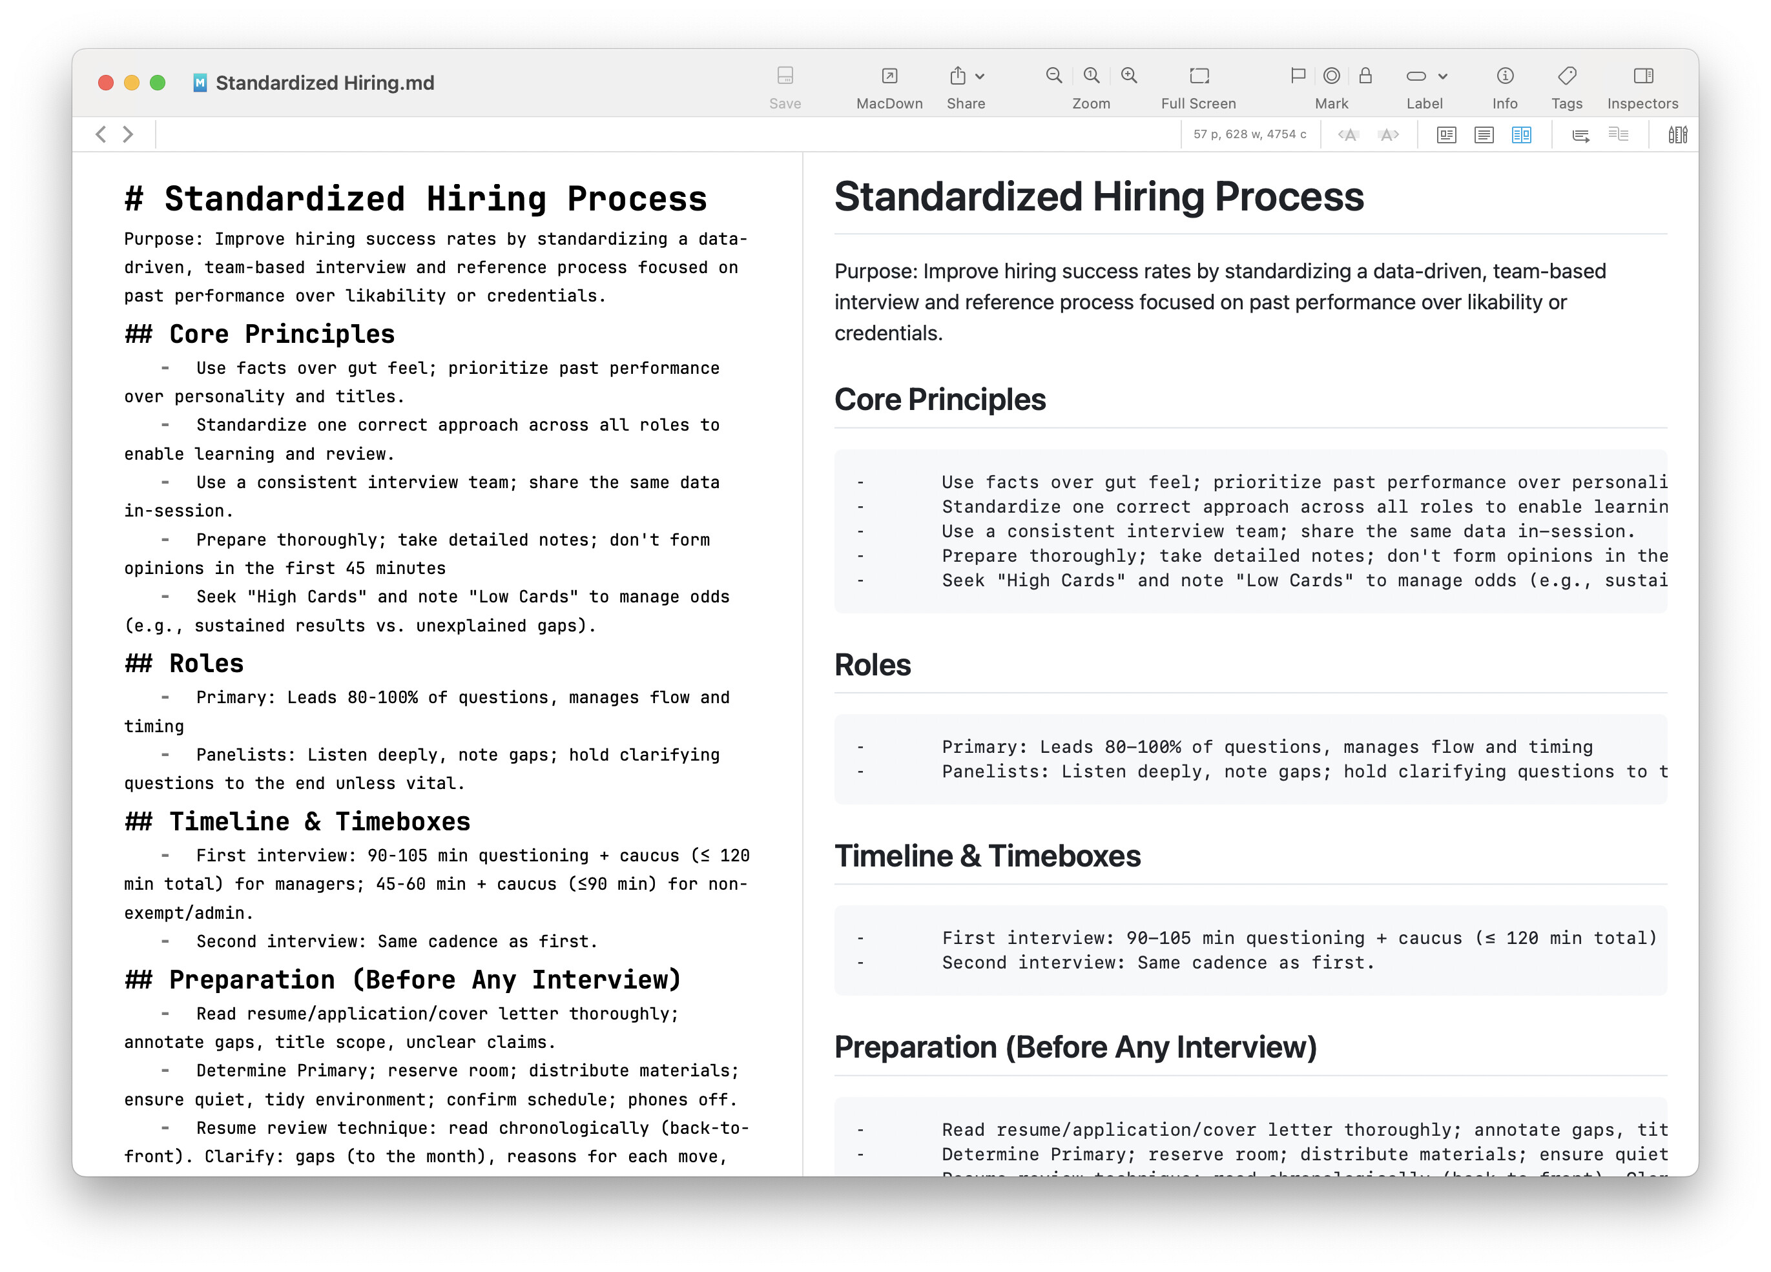Open the tools and styles menu icon
Screen dimensions: 1771x1272
coord(1677,135)
